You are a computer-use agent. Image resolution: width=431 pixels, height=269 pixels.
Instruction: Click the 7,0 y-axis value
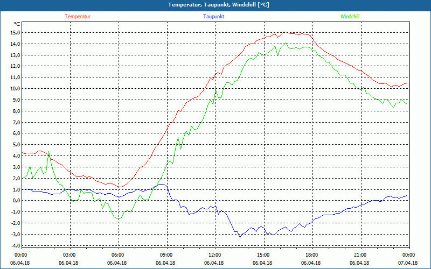click(17, 122)
